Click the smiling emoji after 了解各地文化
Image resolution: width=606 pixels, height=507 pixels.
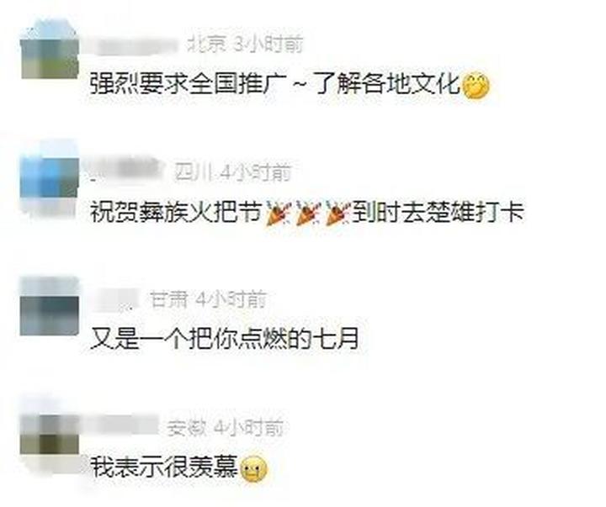coord(476,86)
